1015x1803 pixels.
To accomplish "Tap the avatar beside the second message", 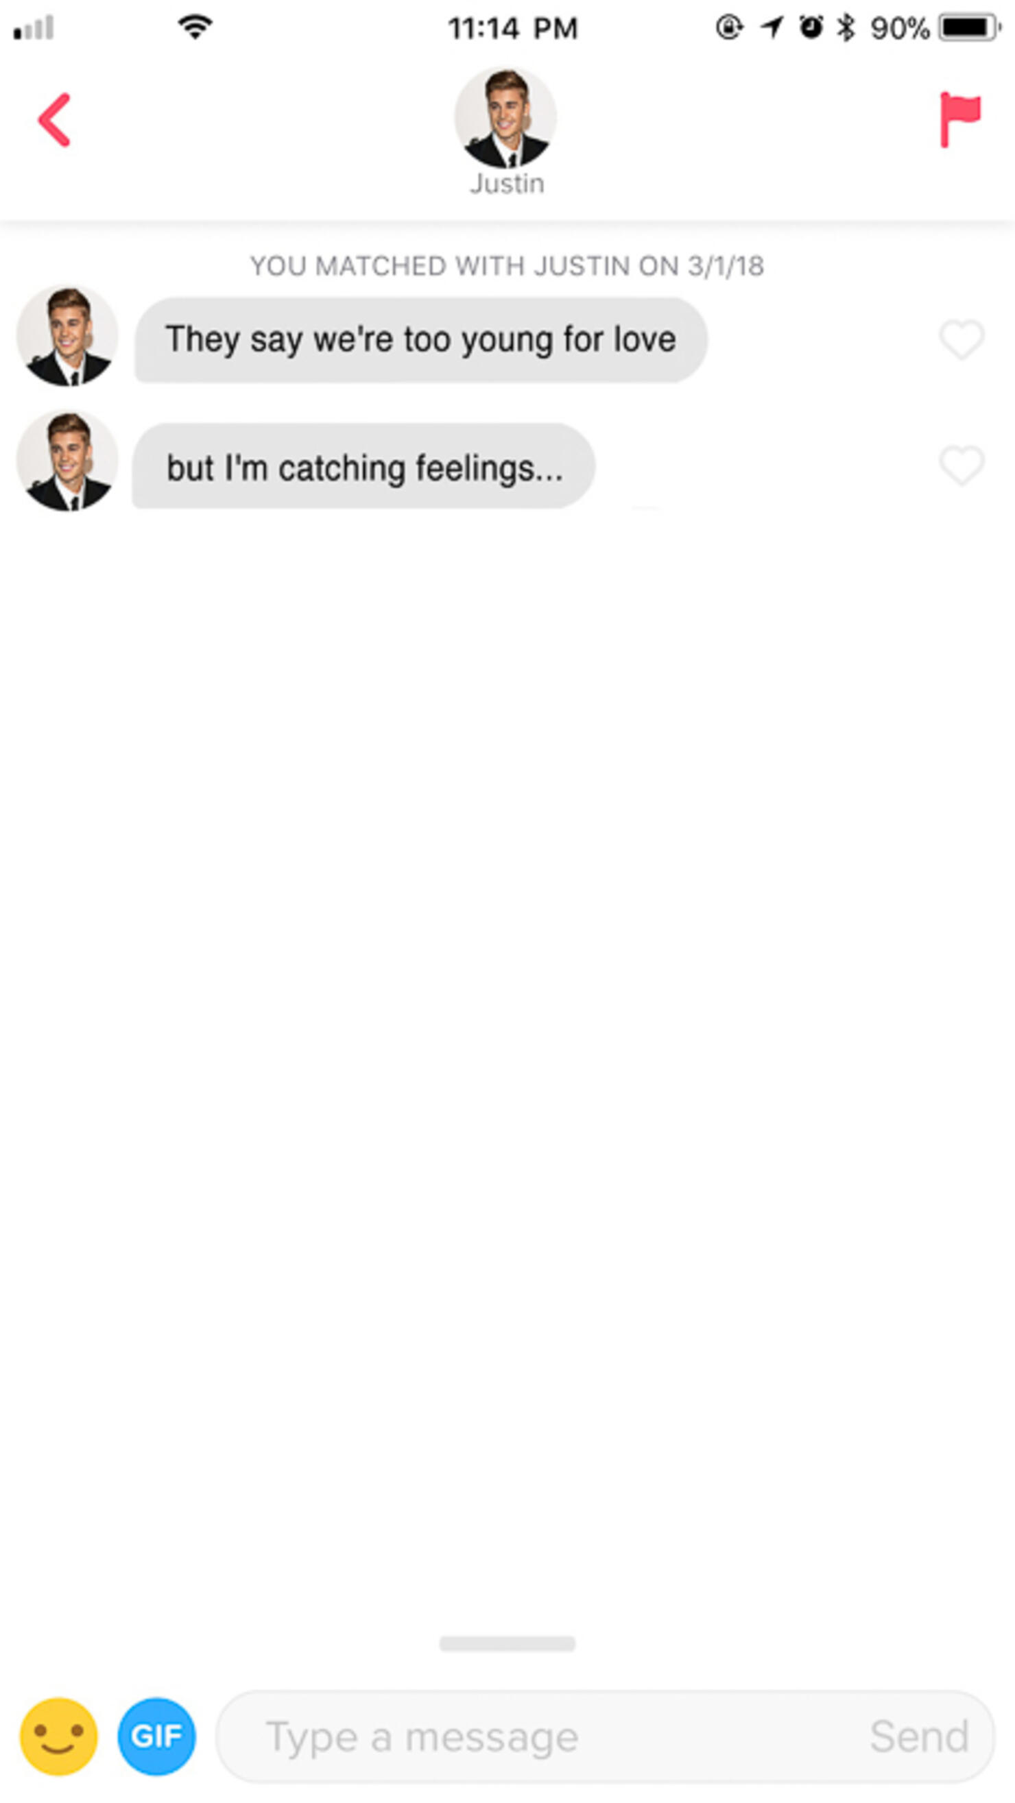I will tap(67, 461).
